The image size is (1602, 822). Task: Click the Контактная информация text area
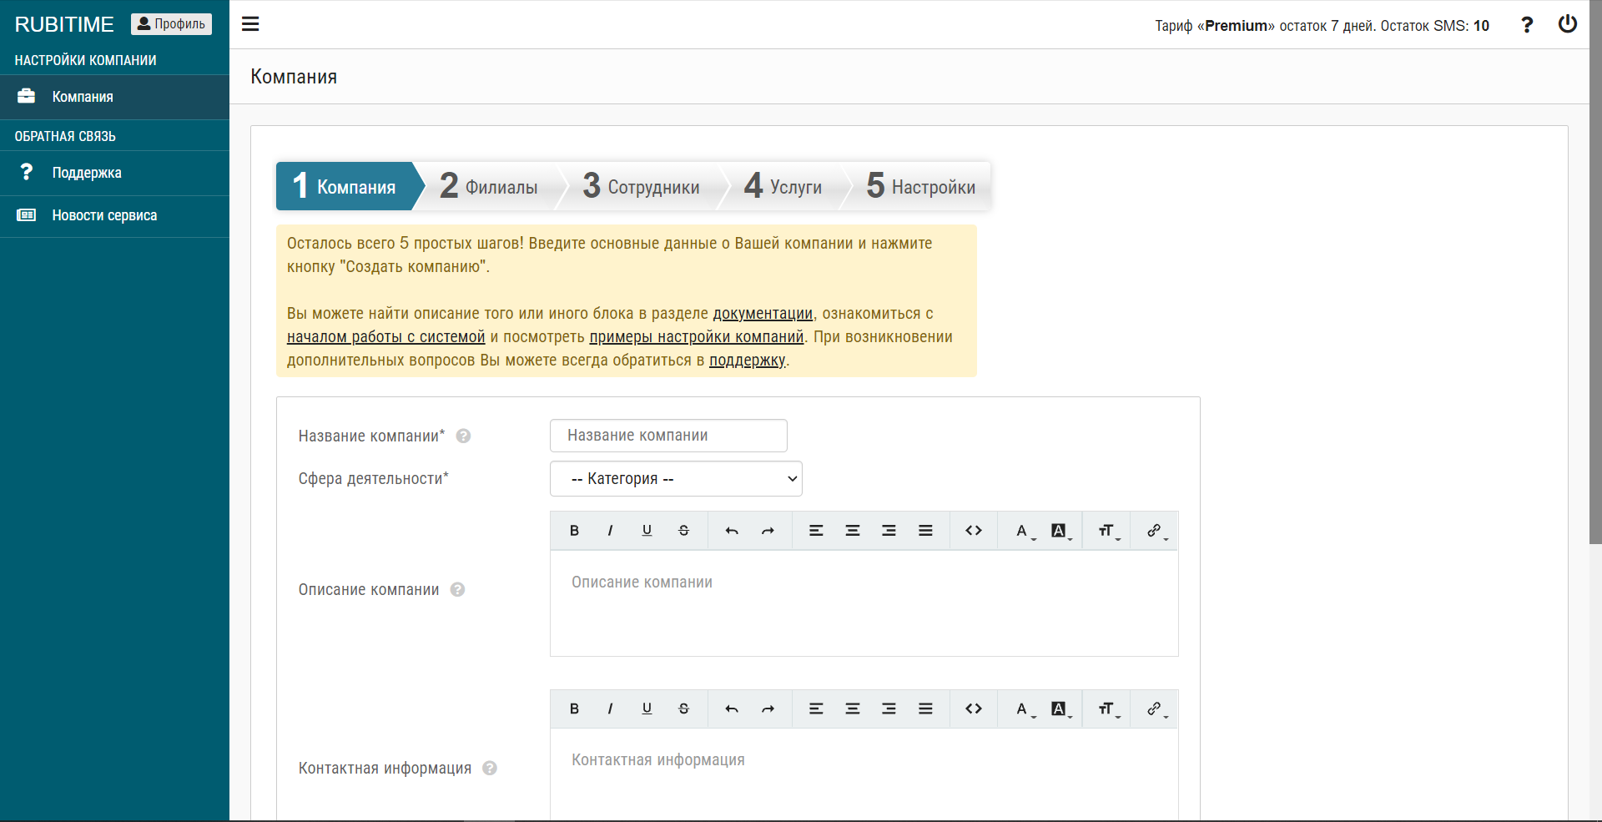coord(864,774)
